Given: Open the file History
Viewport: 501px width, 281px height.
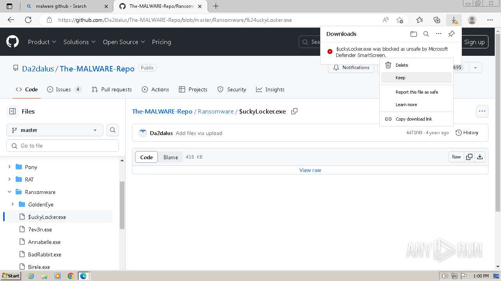Looking at the screenshot, I should click(x=467, y=133).
